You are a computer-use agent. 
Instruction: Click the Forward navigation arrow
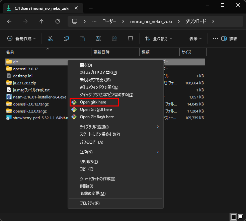[x=25, y=21]
